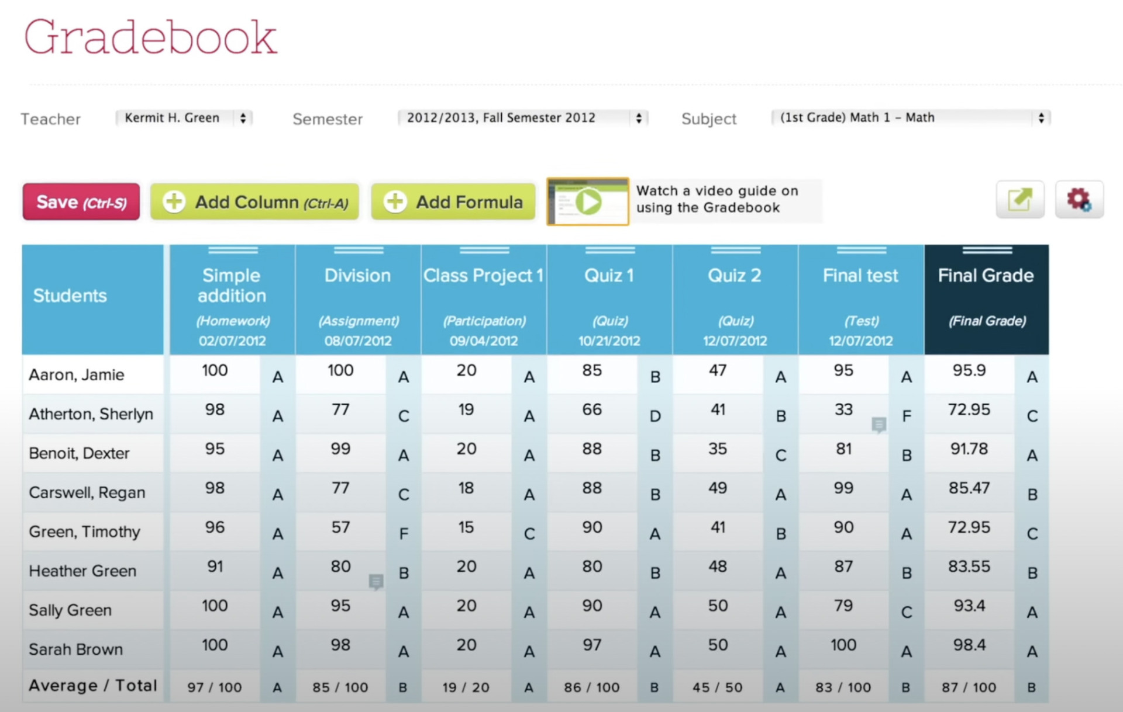Edit Aaron Jamie's Quiz 1 score
This screenshot has height=712, width=1123.
[591, 370]
